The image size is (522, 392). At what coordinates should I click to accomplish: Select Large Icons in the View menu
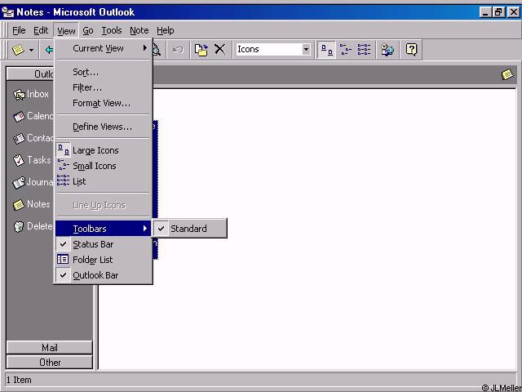click(103, 150)
